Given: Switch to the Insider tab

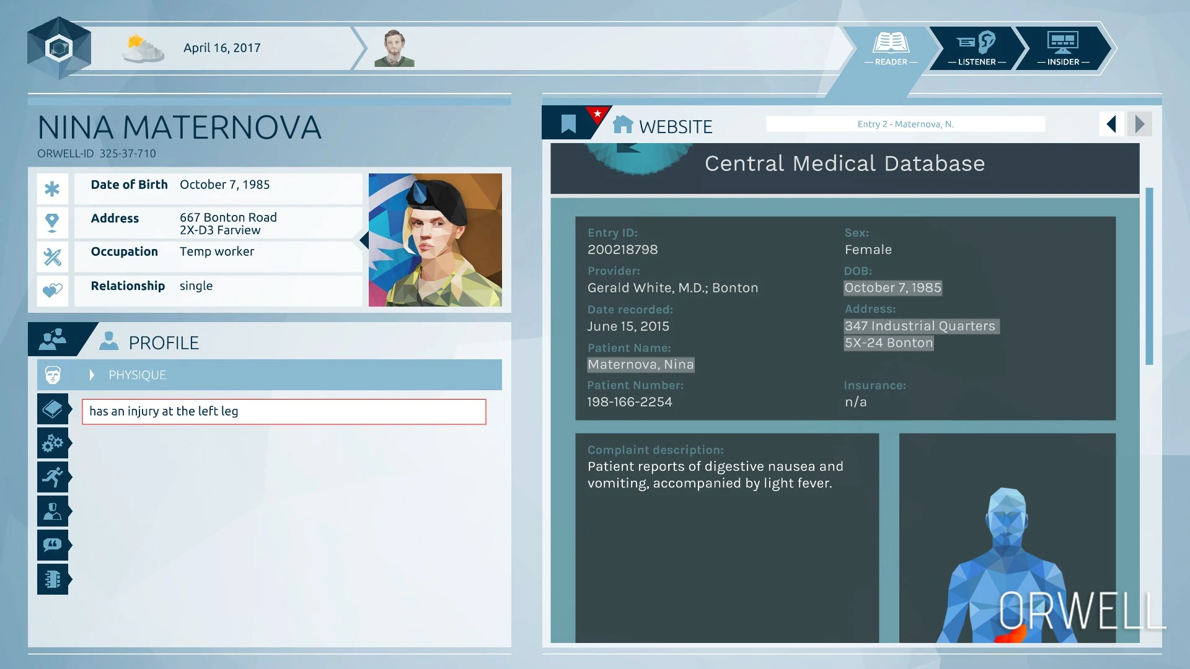Looking at the screenshot, I should 1062,48.
